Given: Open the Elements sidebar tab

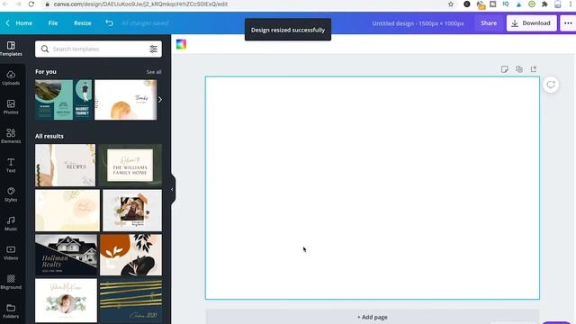Looking at the screenshot, I should 11,136.
